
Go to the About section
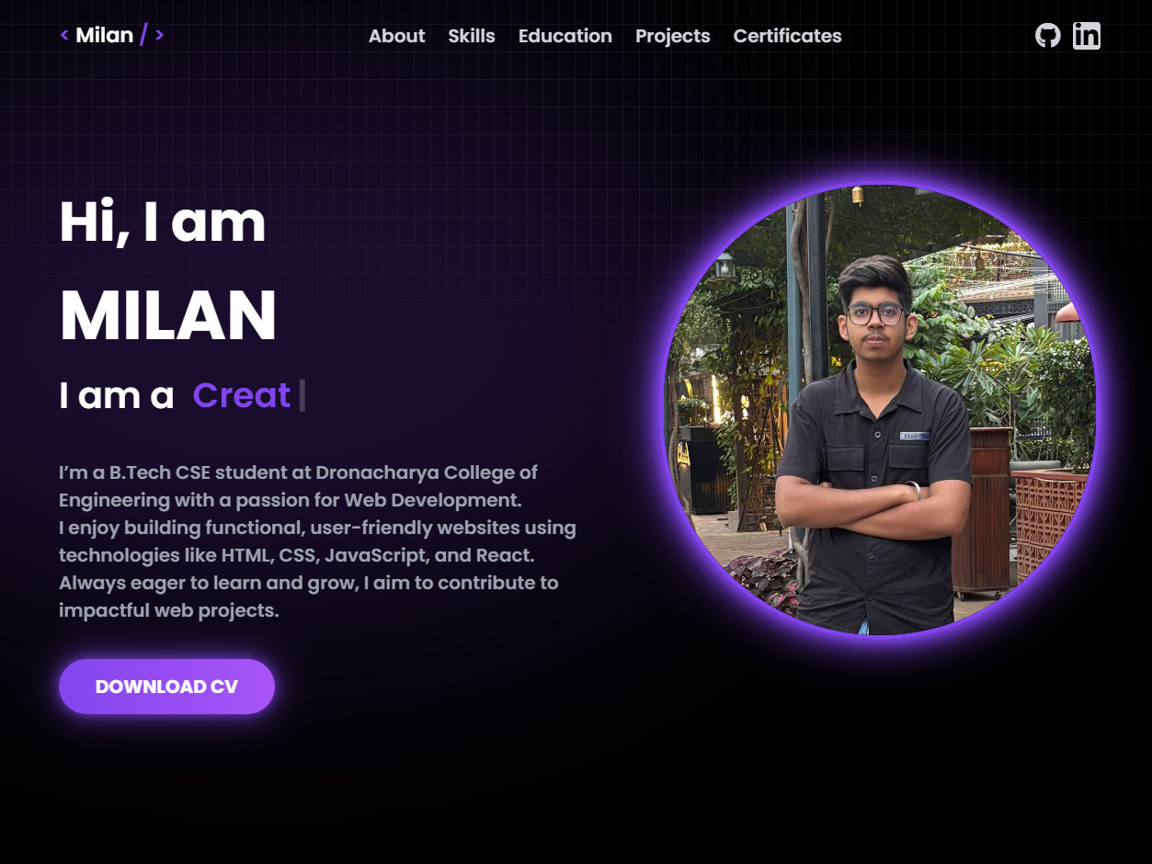click(x=396, y=36)
